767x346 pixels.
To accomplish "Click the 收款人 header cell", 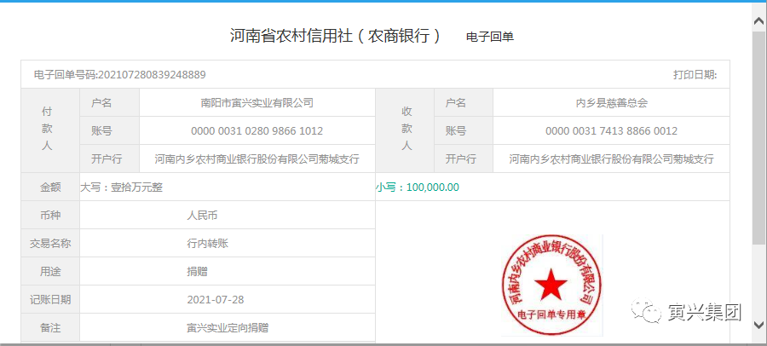I will click(405, 130).
